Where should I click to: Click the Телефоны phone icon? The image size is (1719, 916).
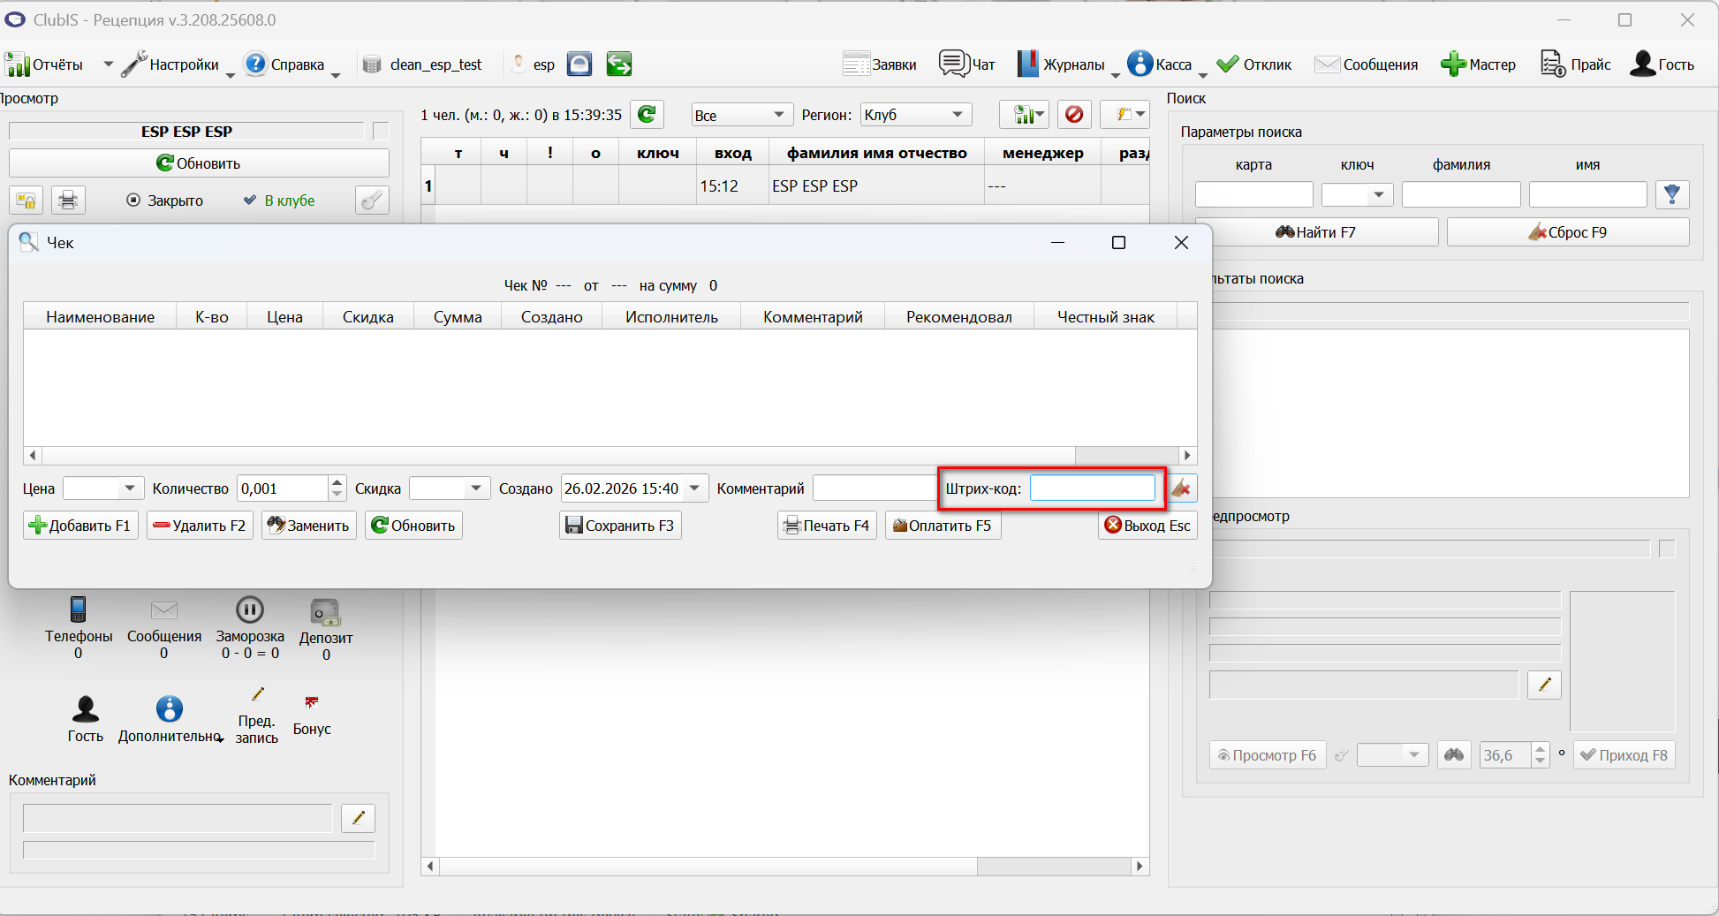click(x=79, y=609)
